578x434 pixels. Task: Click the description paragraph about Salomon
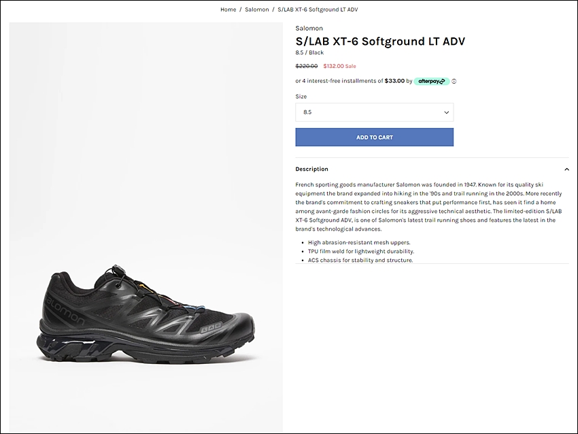(x=428, y=207)
